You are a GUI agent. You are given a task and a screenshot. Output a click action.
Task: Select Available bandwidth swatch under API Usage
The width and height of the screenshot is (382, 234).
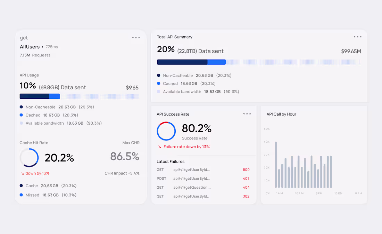21,123
